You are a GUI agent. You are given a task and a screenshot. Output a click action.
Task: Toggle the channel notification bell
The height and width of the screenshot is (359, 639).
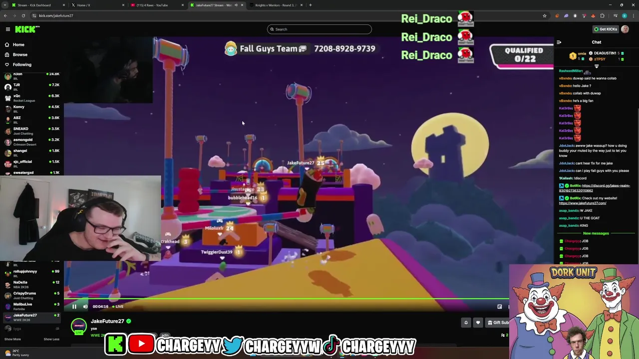pos(466,323)
